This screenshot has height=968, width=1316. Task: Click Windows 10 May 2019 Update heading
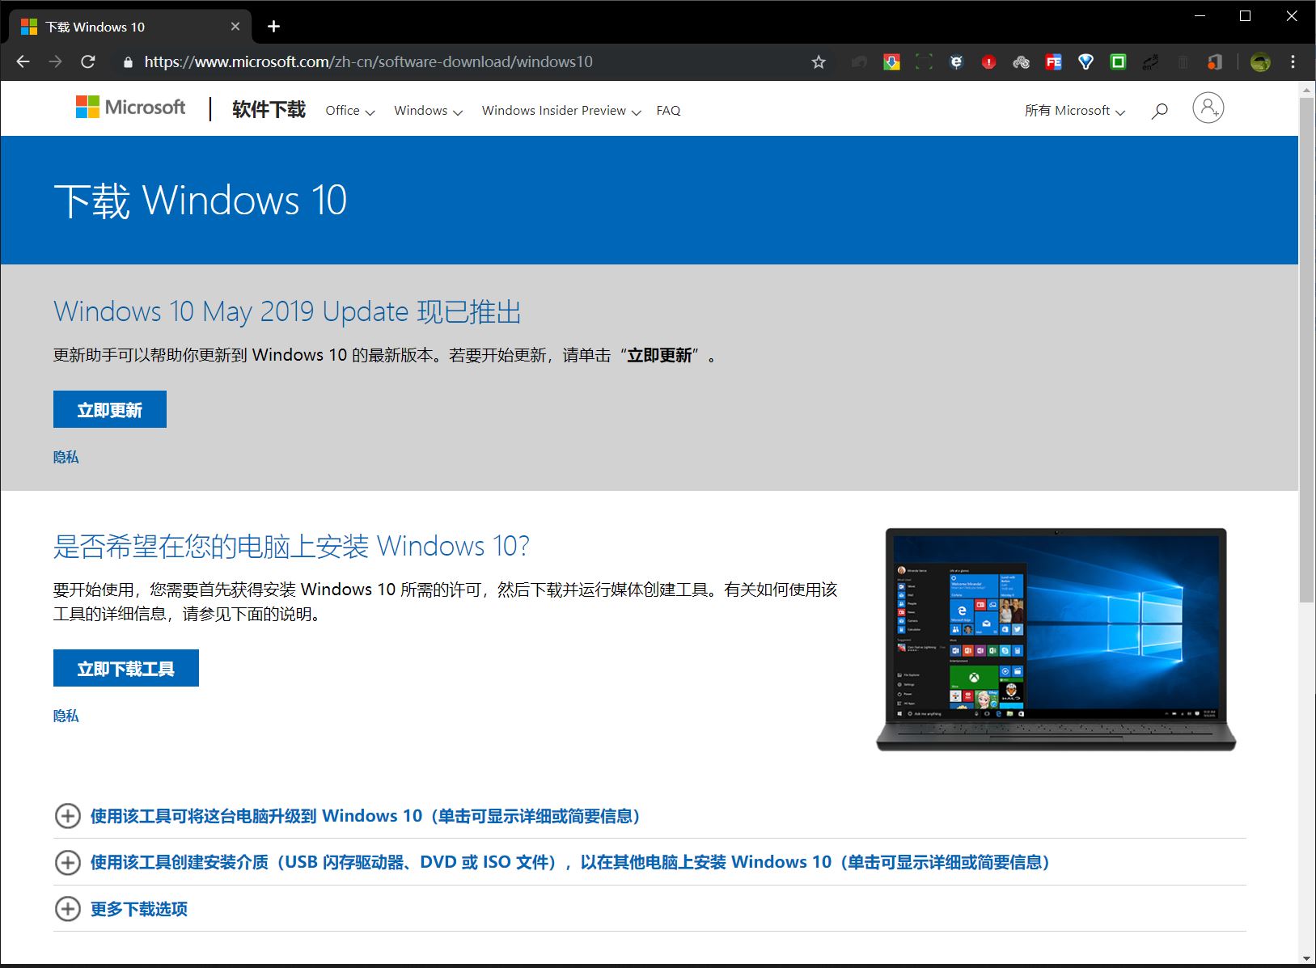click(287, 311)
